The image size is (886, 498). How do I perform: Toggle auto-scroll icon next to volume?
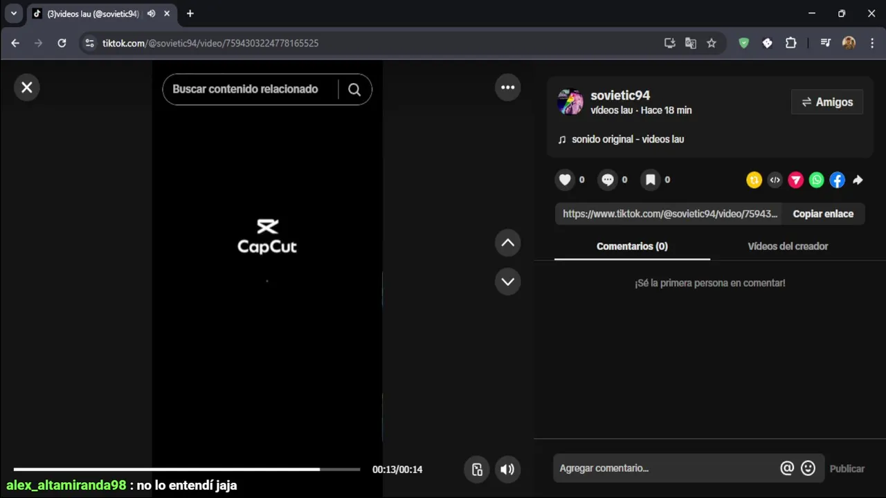(477, 469)
